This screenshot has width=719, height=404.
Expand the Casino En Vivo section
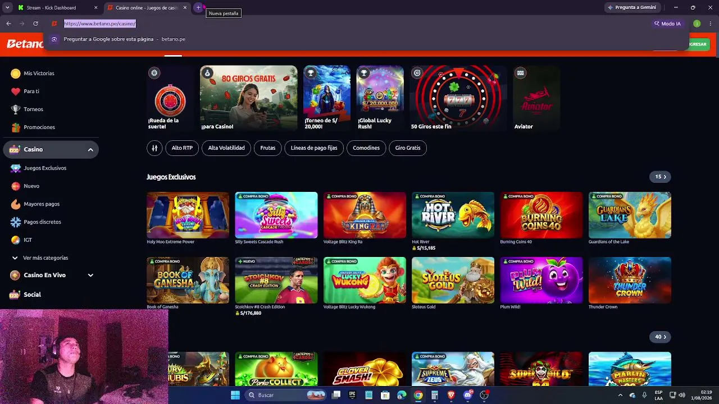point(90,276)
